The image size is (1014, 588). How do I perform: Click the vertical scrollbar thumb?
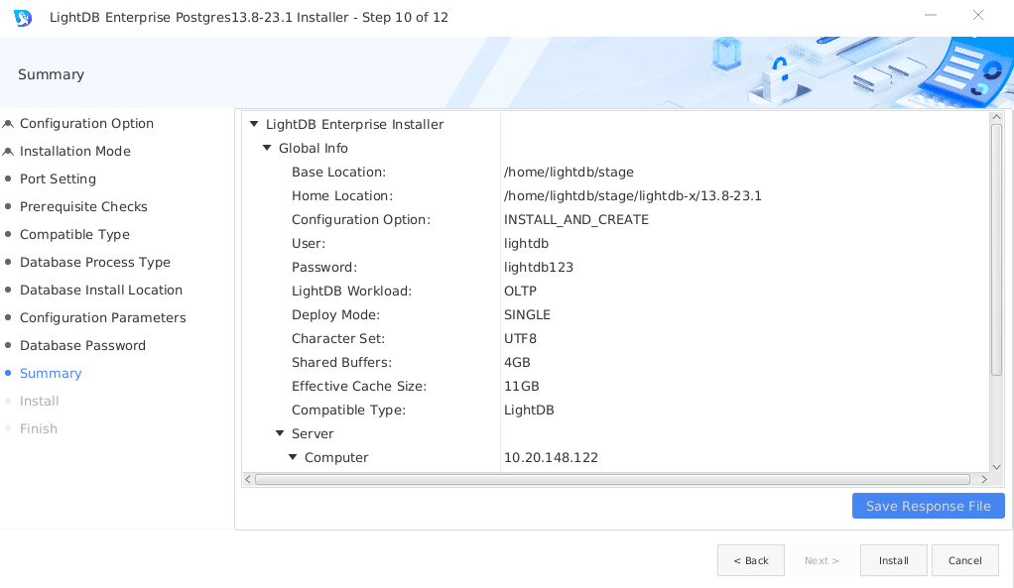996,249
